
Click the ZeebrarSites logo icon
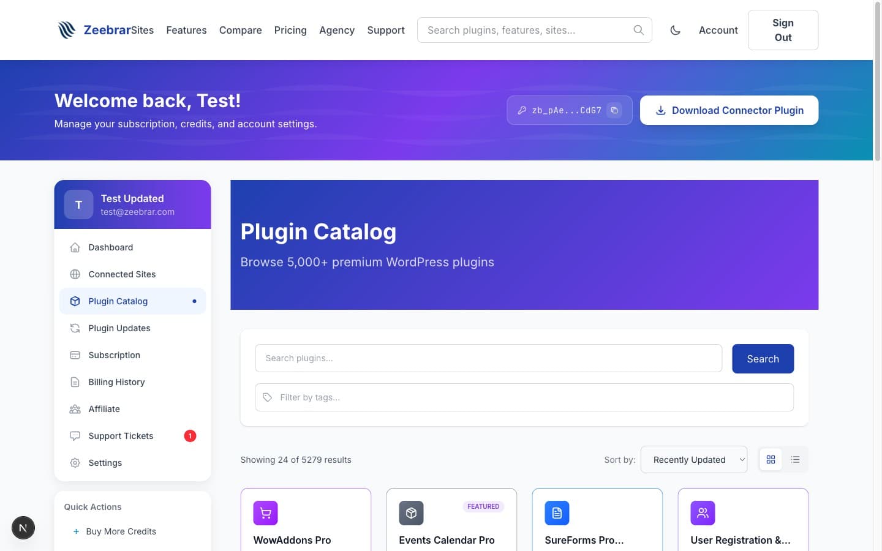tap(67, 30)
